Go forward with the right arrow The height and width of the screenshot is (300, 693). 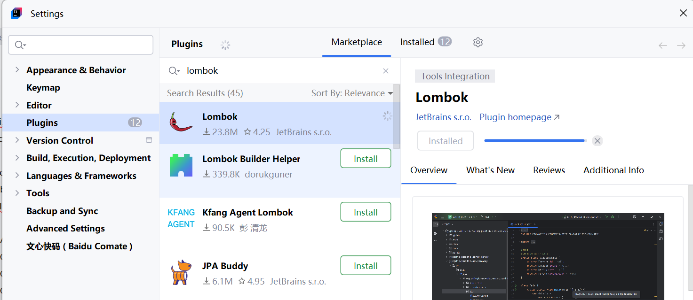tap(681, 46)
